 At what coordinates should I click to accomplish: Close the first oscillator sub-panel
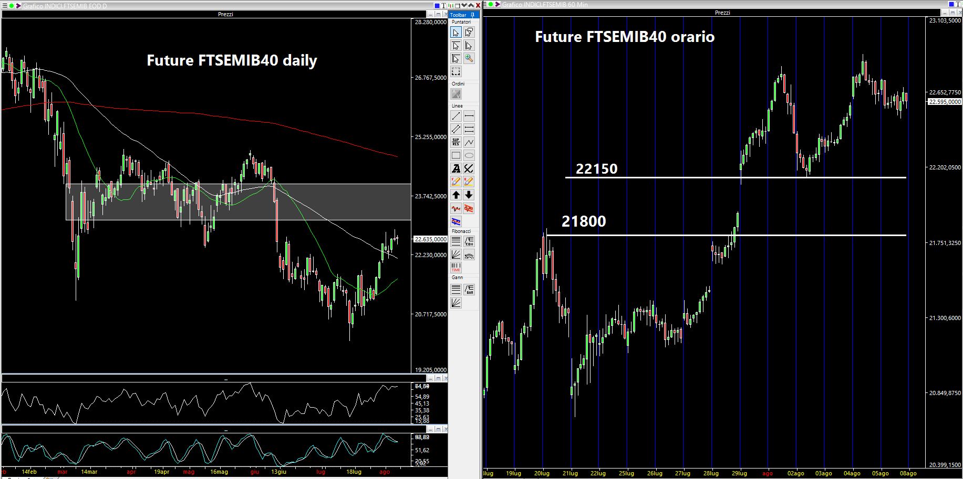[x=446, y=378]
